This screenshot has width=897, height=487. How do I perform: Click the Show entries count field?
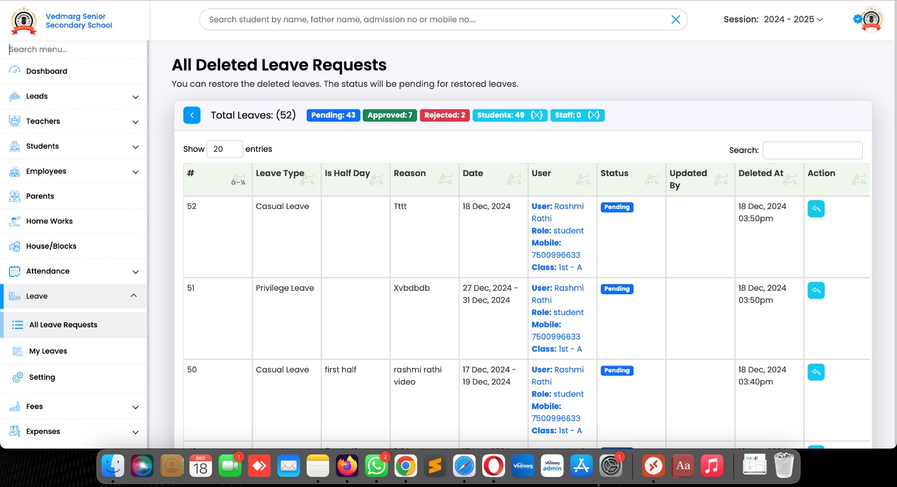(x=225, y=149)
